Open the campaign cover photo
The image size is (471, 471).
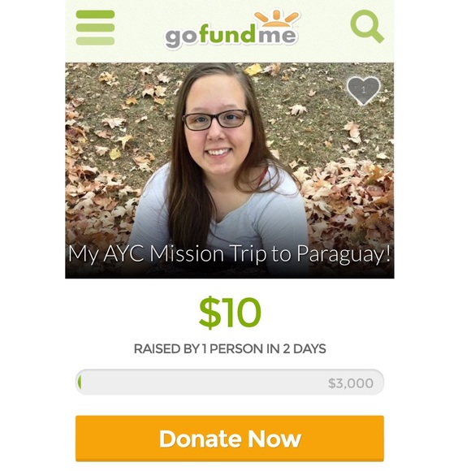pyautogui.click(x=230, y=171)
